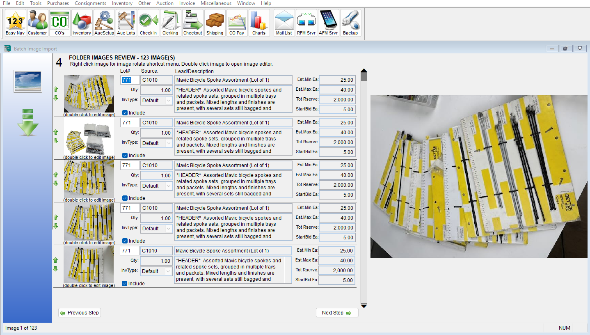Uncheck Include for the fourth image row
The height and width of the screenshot is (335, 590).
coord(125,241)
